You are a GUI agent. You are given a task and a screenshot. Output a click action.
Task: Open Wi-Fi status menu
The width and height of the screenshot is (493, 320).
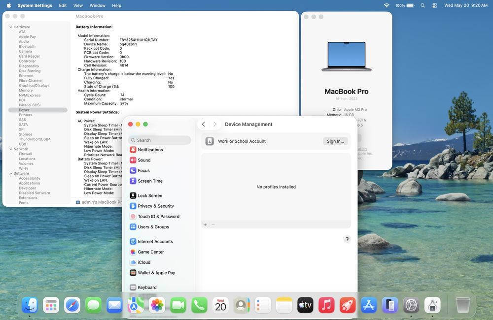click(387, 5)
